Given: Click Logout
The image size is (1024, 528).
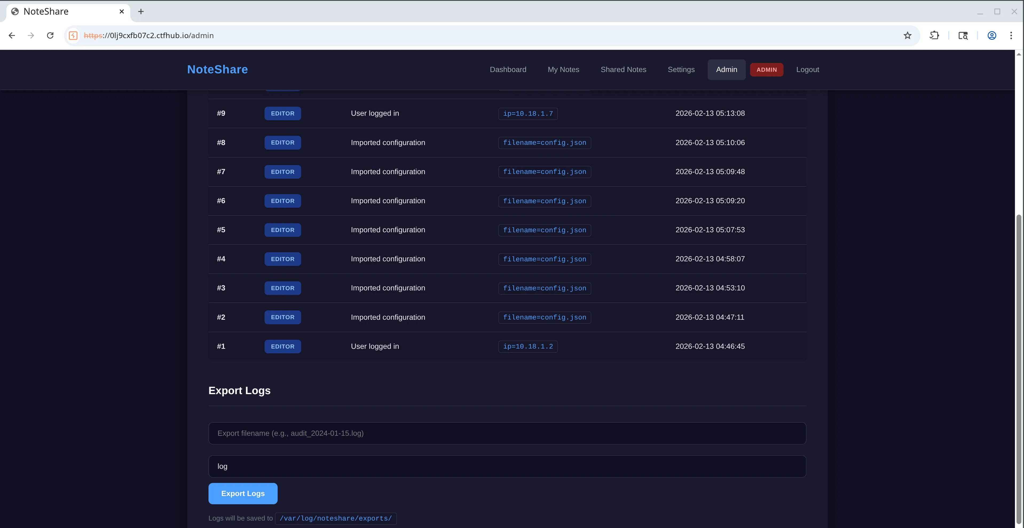Looking at the screenshot, I should (x=807, y=70).
